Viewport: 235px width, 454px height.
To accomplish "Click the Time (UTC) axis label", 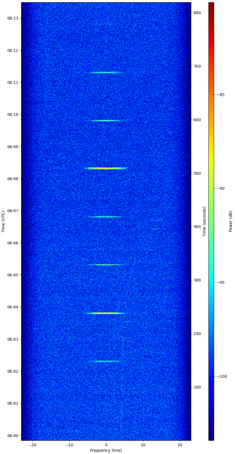I will 3,221.
